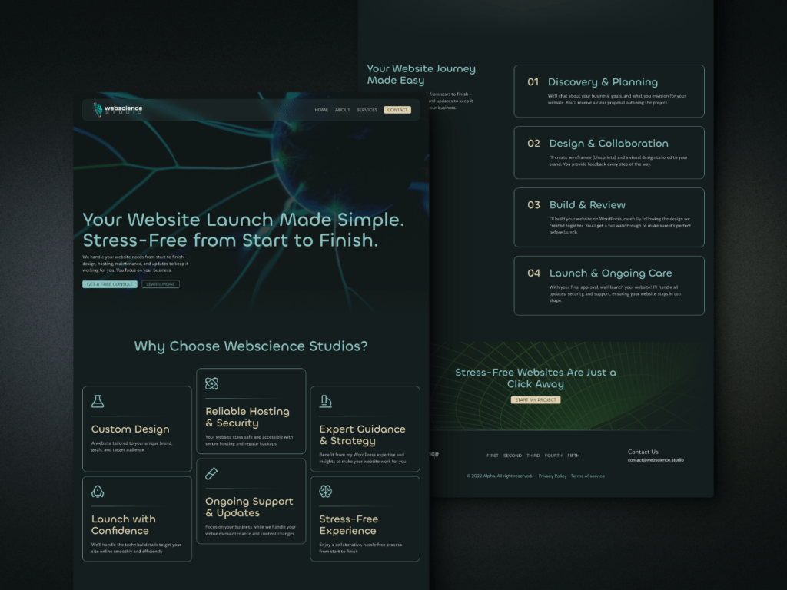Click the test tube icon above Ongoing Support

pos(211,474)
